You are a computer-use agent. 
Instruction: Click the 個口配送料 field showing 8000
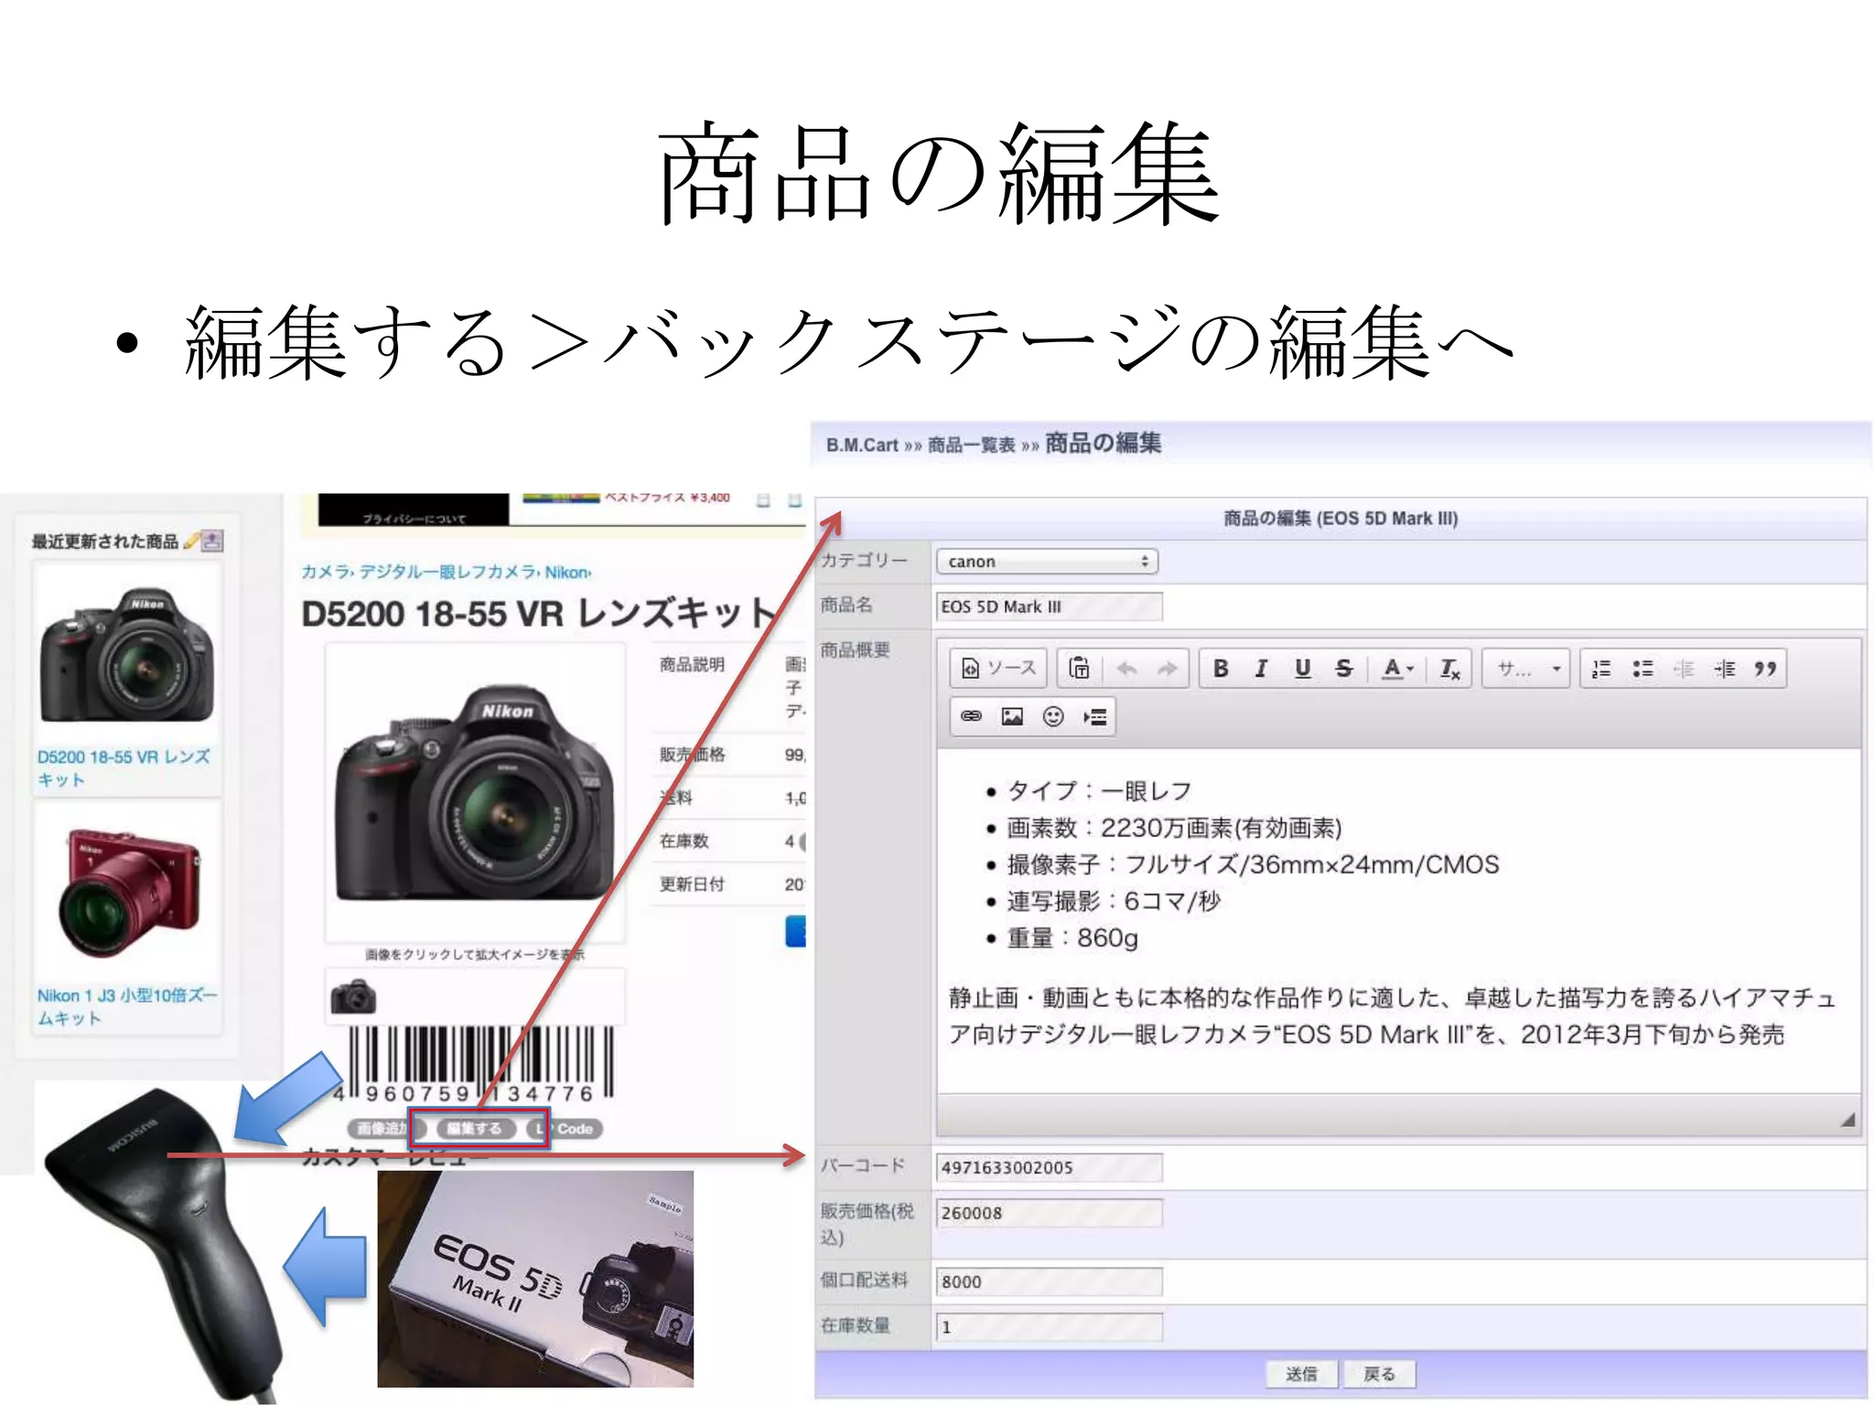click(1049, 1282)
